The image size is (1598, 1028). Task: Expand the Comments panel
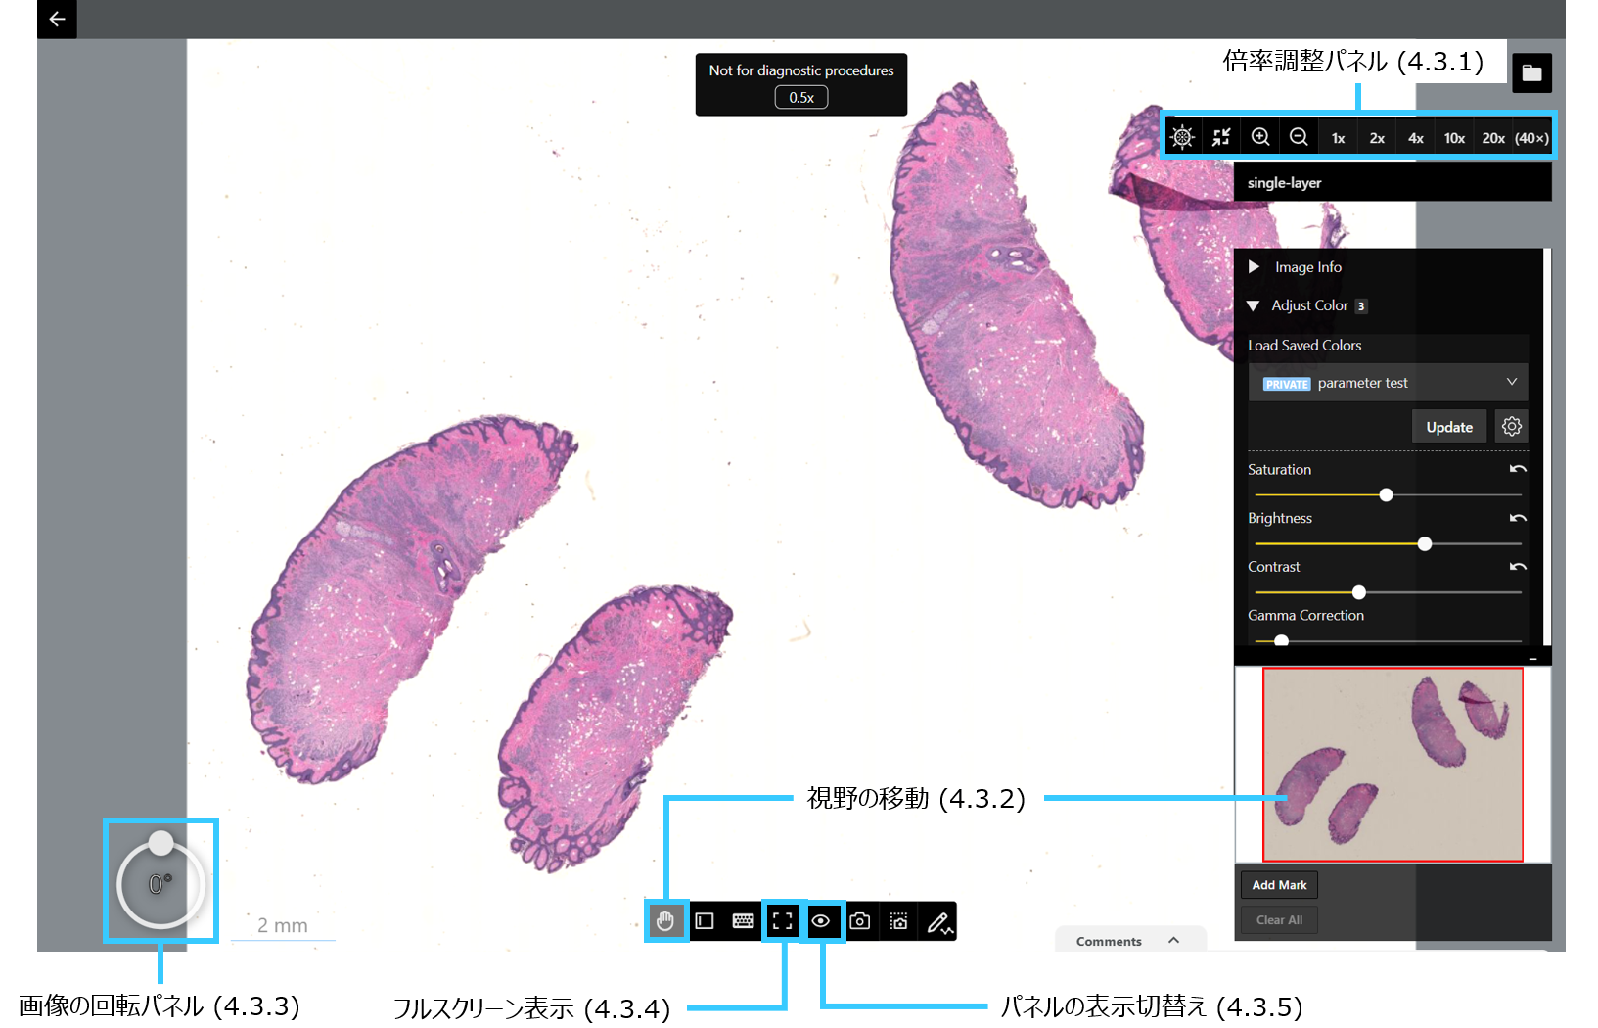pyautogui.click(x=1129, y=940)
